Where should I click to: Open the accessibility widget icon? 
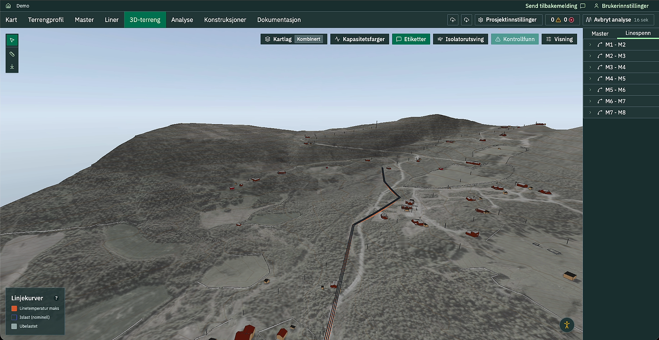point(567,325)
